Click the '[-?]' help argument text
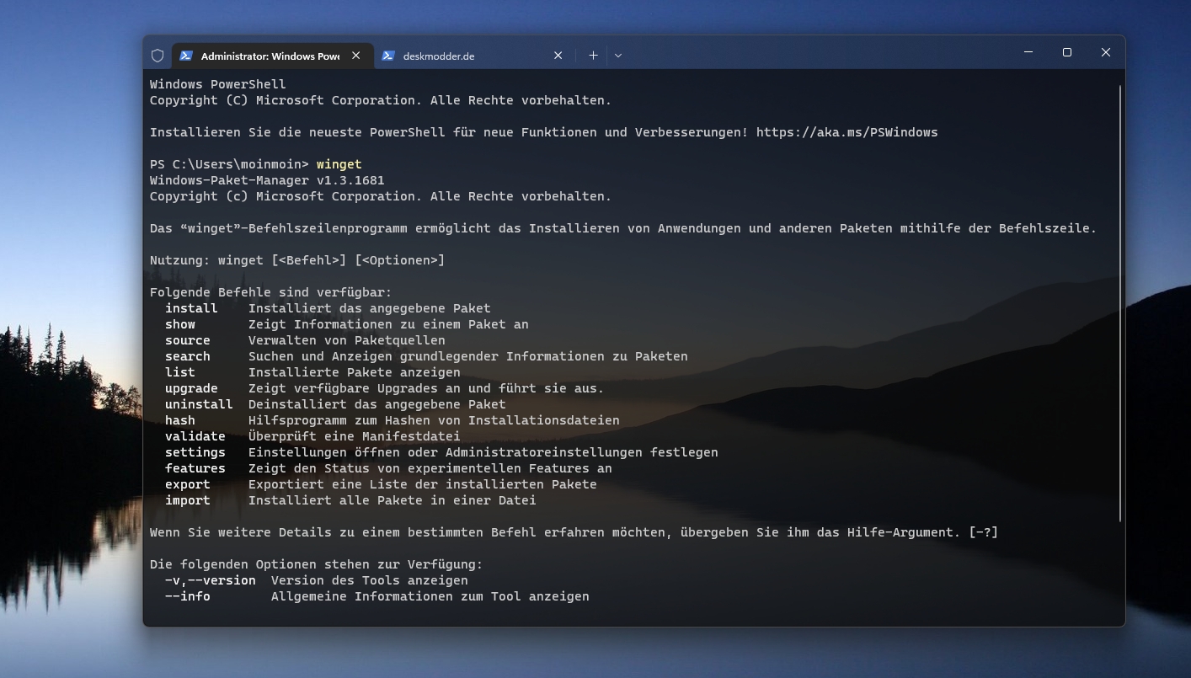The height and width of the screenshot is (678, 1191). pyautogui.click(x=984, y=532)
